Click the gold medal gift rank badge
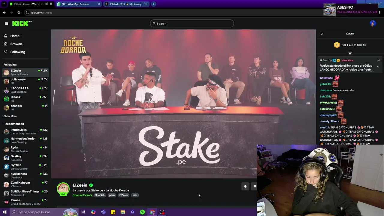The width and height of the screenshot is (384, 216). click(x=337, y=45)
